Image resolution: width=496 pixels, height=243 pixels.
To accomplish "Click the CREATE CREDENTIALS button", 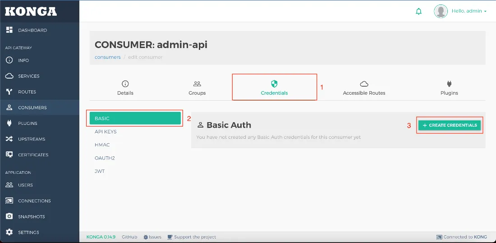I will pyautogui.click(x=450, y=125).
